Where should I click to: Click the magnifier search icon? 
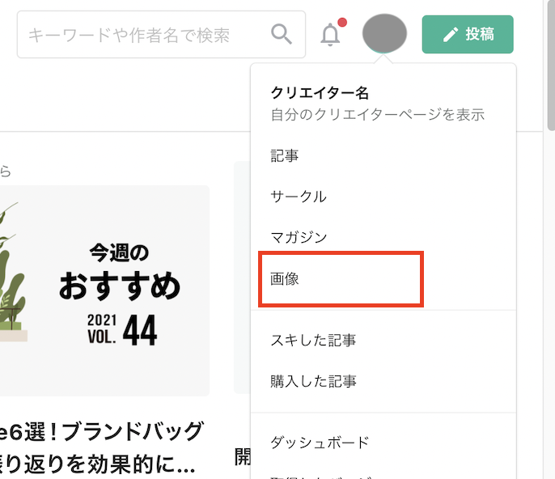[x=282, y=34]
